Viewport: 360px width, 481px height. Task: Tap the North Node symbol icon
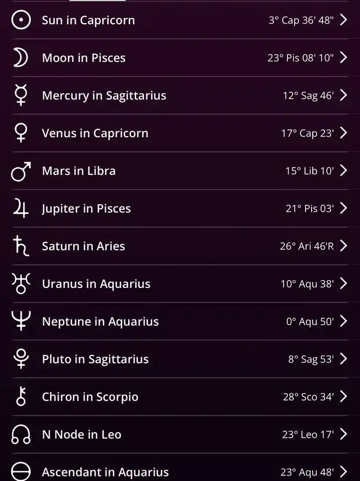point(21,434)
